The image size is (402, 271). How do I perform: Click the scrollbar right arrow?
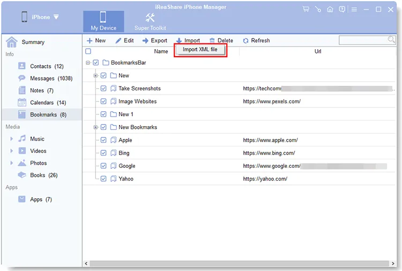pyautogui.click(x=392, y=263)
